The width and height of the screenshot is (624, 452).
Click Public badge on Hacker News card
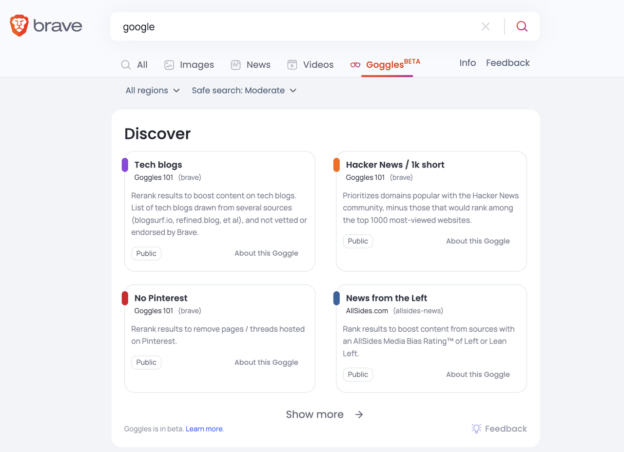358,241
